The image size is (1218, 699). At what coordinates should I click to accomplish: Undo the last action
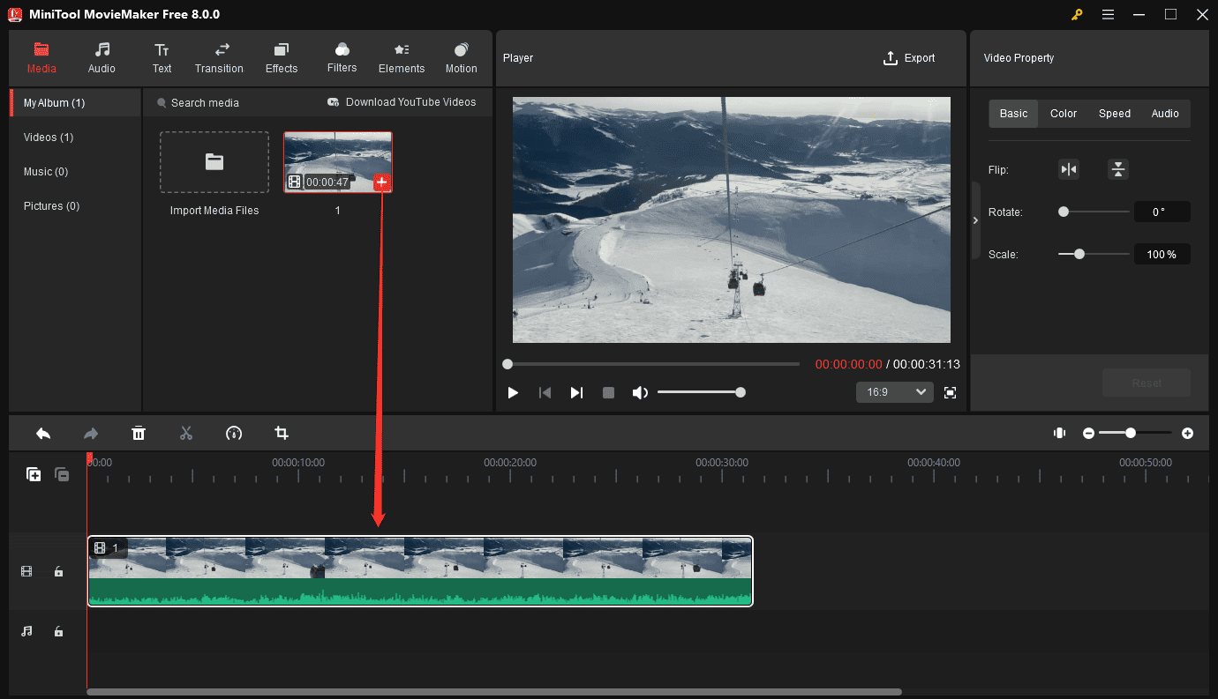coord(43,433)
